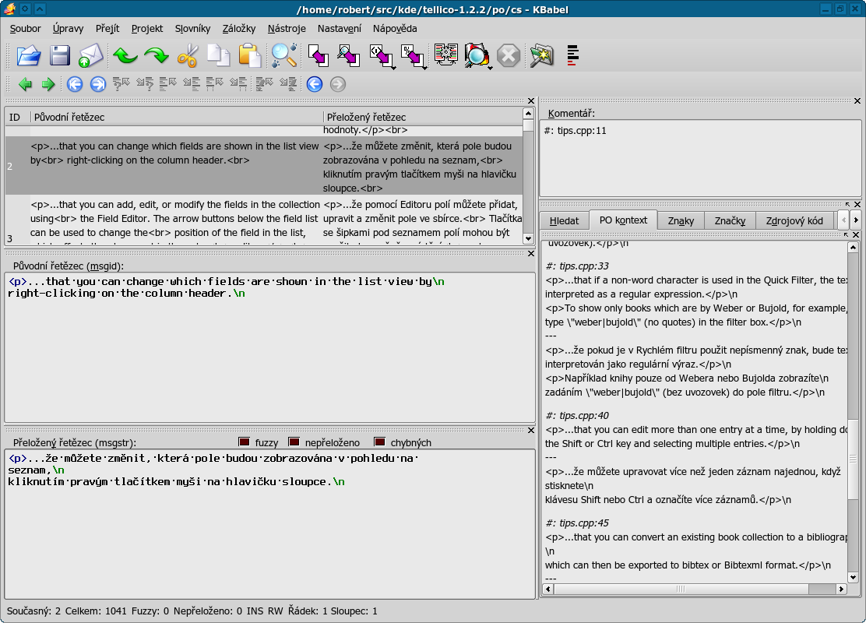The height and width of the screenshot is (623, 866).
Task: Open the Soubor menu
Action: 25,29
